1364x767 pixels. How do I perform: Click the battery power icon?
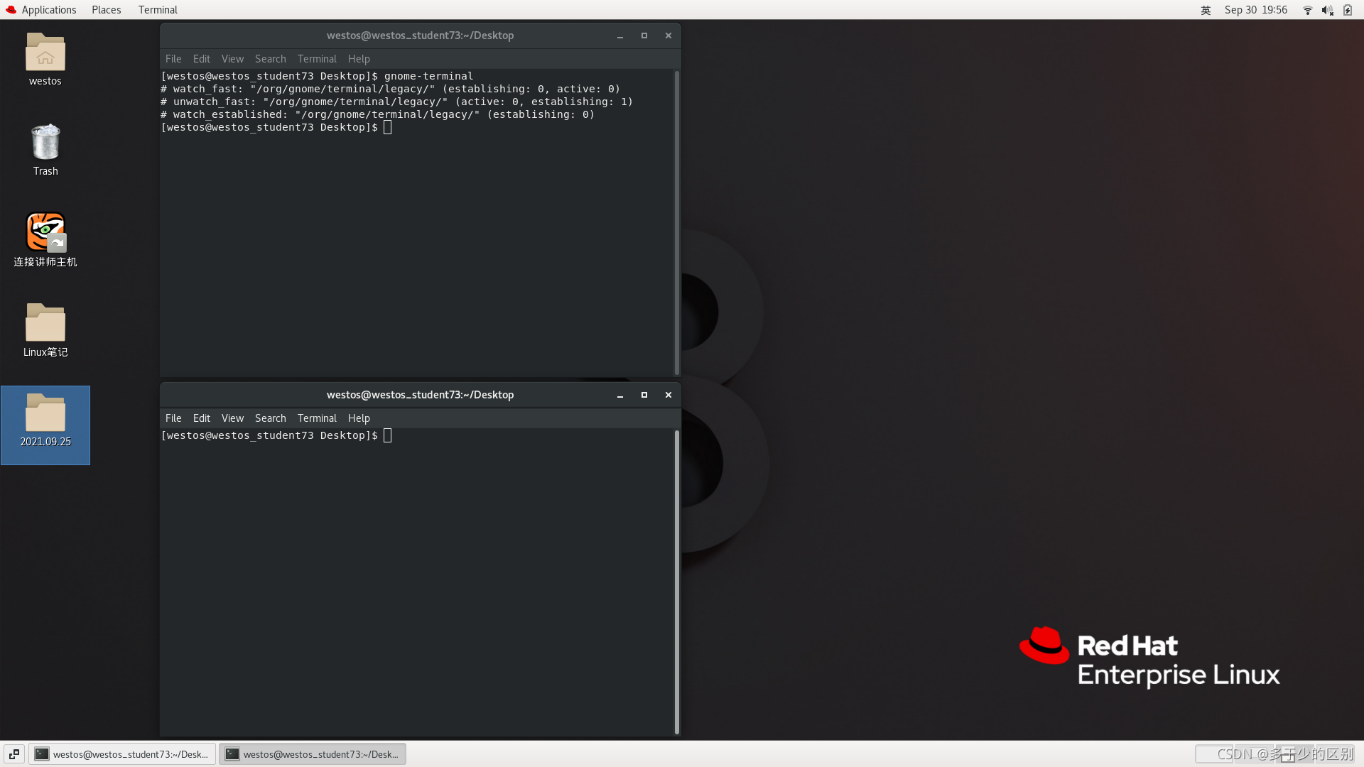1348,10
